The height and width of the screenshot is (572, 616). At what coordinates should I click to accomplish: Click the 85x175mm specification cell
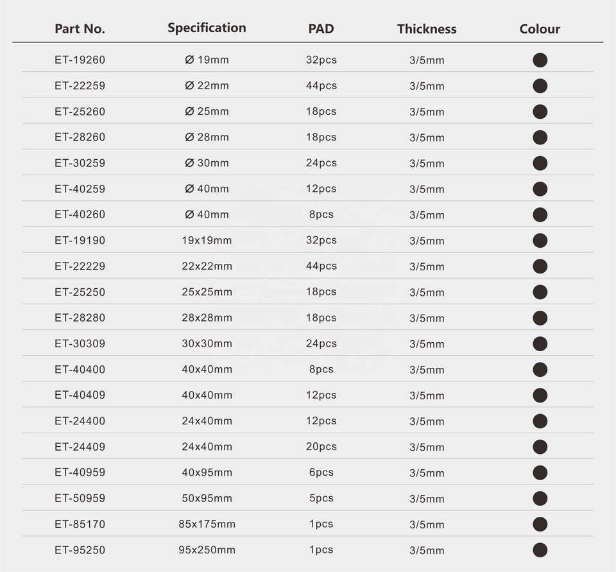[207, 524]
